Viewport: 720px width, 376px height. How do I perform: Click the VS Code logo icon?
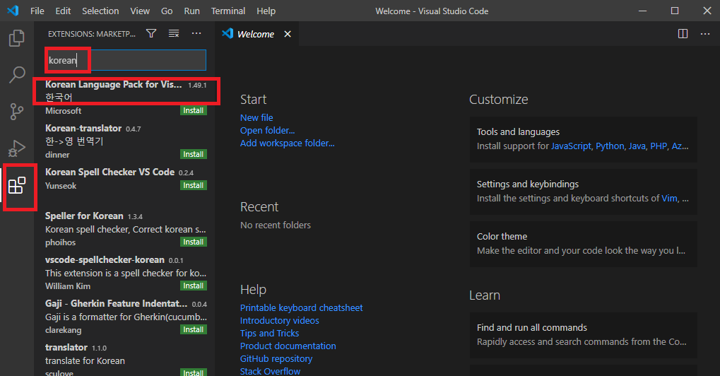point(13,11)
